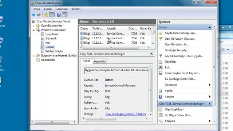Click the Back arrow toolbar icon
Viewport: 233px width, 131px height.
click(33, 15)
